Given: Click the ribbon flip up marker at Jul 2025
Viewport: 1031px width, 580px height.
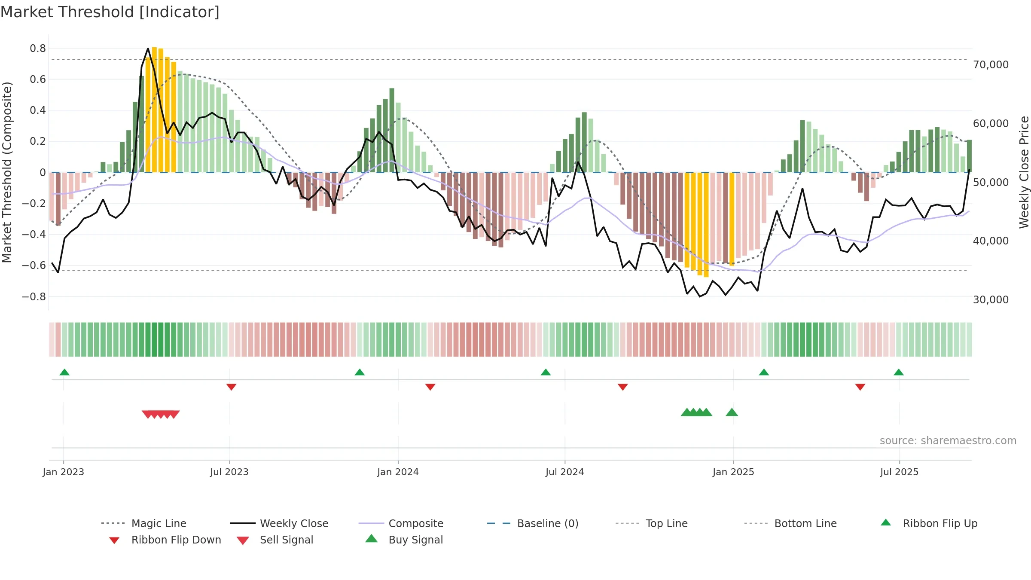Looking at the screenshot, I should pos(899,372).
